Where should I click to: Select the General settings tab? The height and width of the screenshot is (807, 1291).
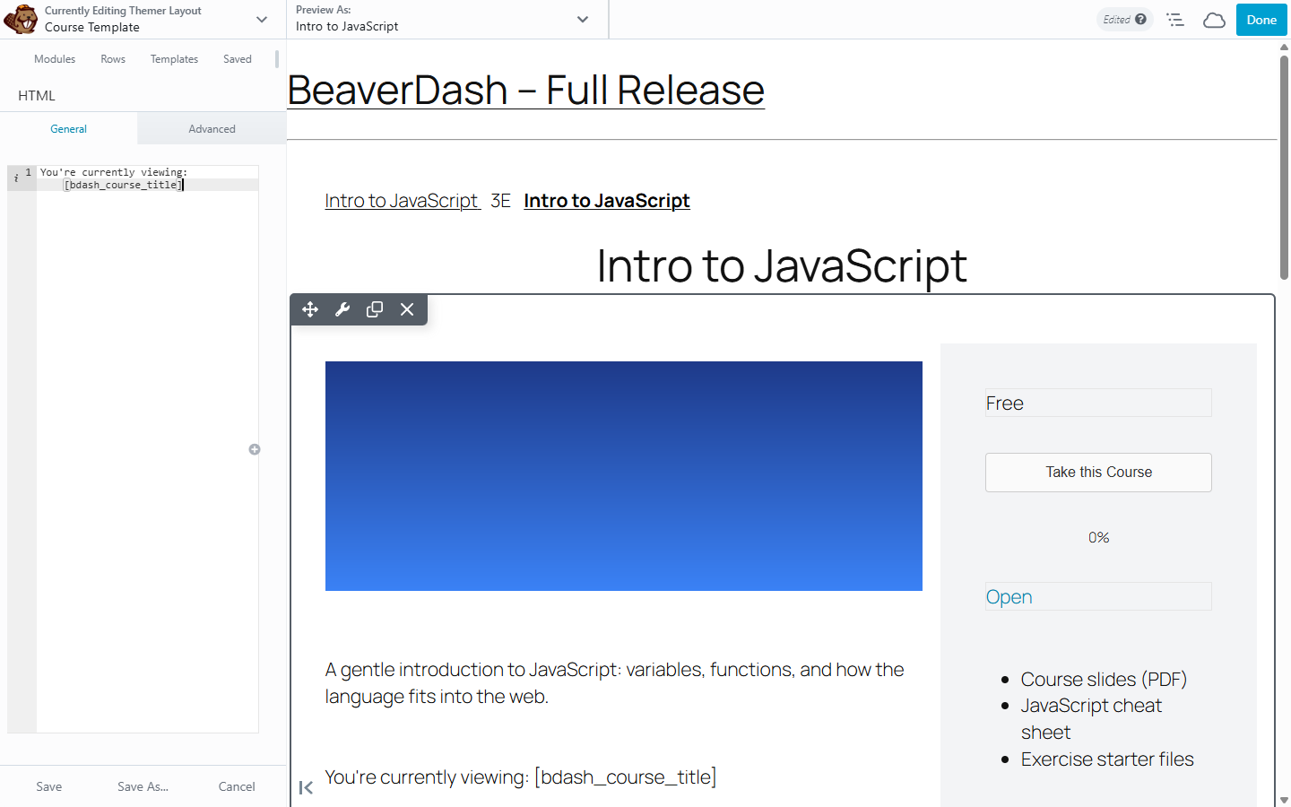tap(69, 128)
